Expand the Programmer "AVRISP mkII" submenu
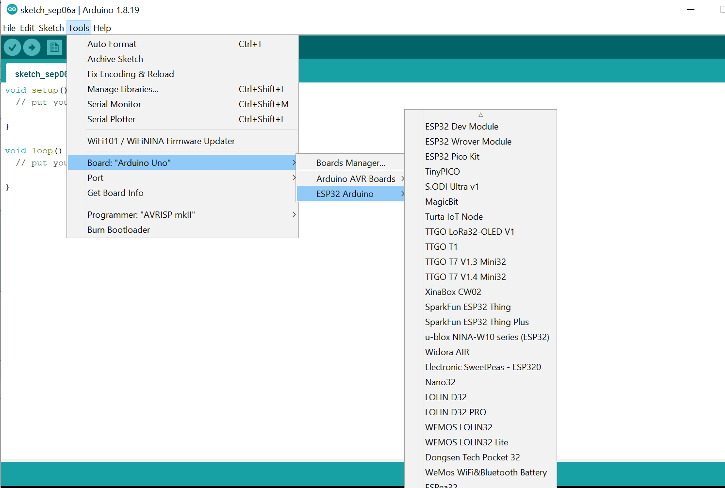This screenshot has width=725, height=488. point(141,214)
